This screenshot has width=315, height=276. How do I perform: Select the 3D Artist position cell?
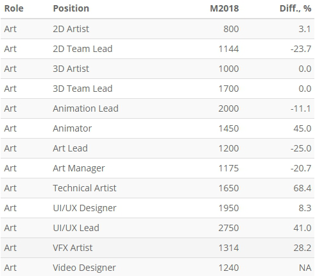[x=71, y=69]
